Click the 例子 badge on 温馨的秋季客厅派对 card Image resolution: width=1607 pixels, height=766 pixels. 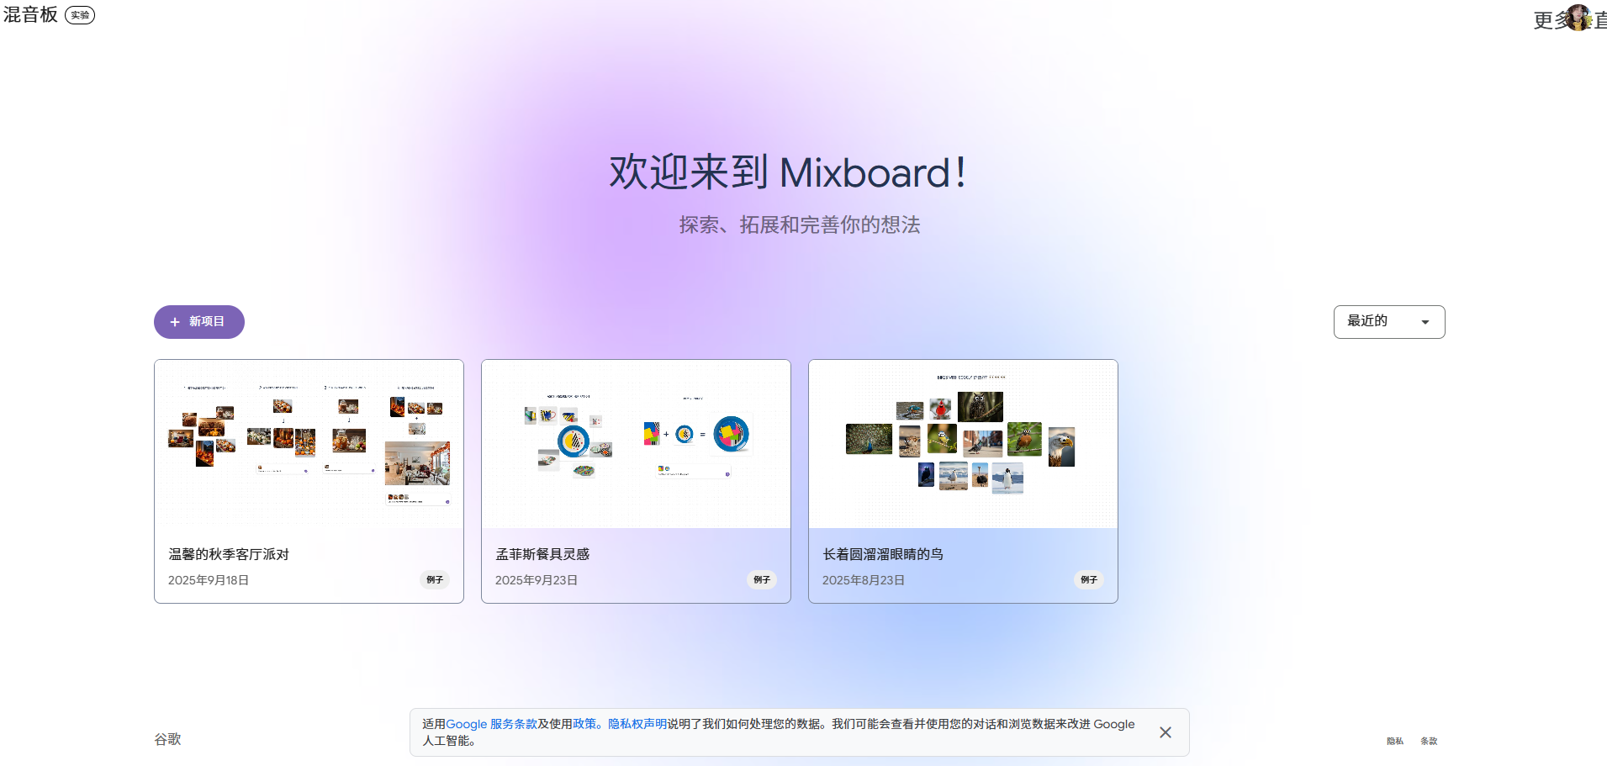click(434, 579)
